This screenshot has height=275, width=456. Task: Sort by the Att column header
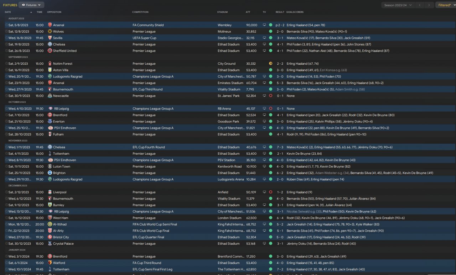tap(248, 12)
